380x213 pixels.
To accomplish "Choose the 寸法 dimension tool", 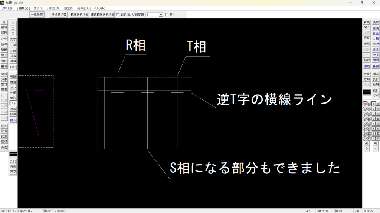I will 13,45.
